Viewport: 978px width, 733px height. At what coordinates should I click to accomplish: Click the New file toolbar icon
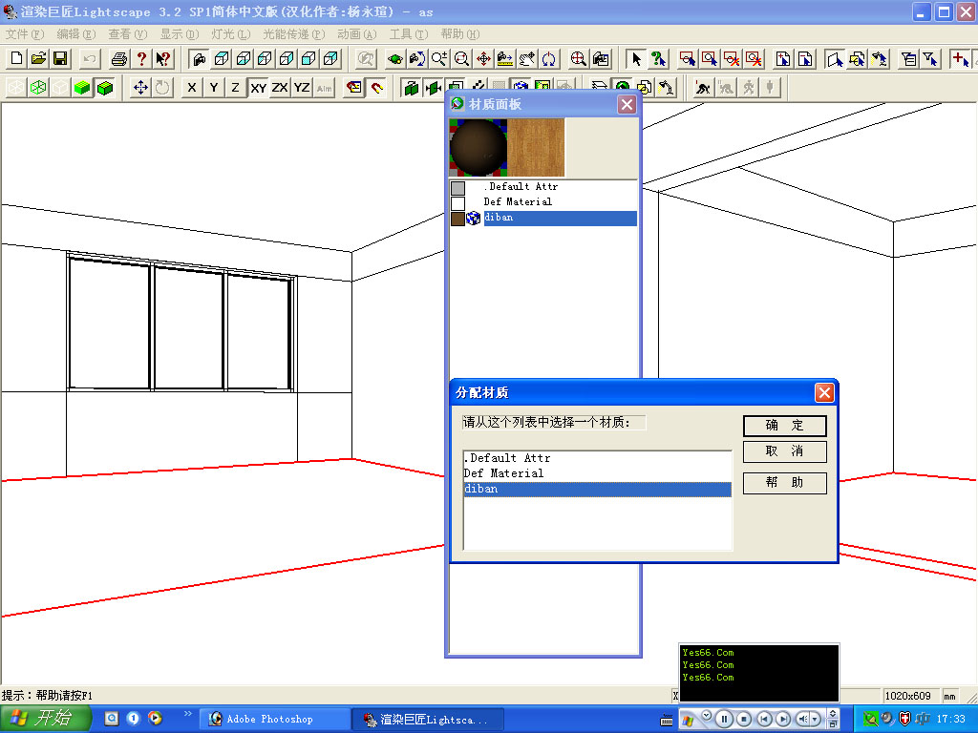(x=17, y=59)
